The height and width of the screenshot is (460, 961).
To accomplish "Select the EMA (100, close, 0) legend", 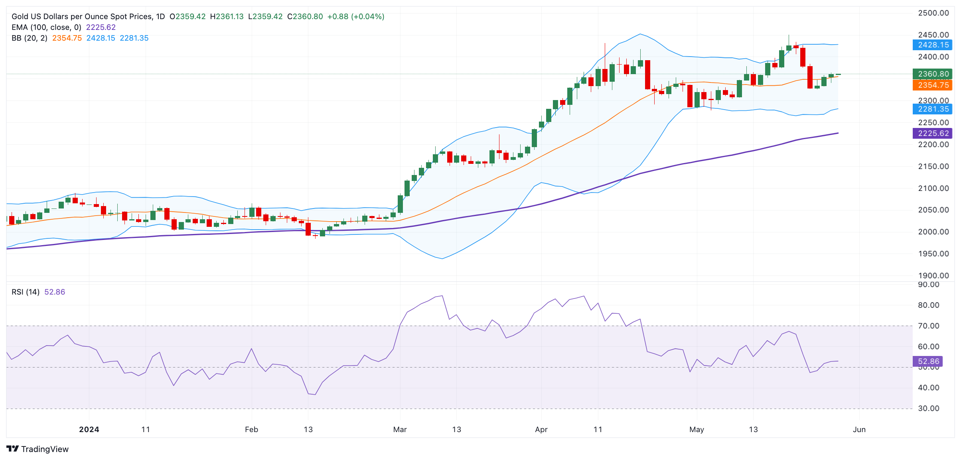I will 46,27.
